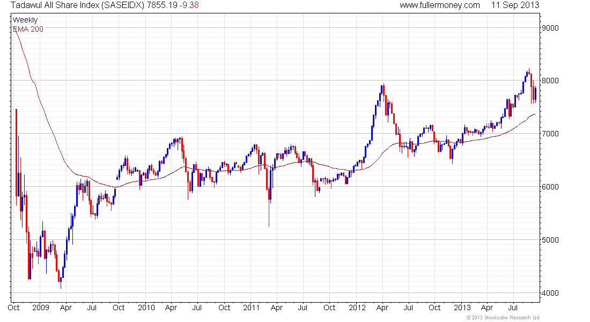Click the 7000 y-axis label

click(x=550, y=134)
